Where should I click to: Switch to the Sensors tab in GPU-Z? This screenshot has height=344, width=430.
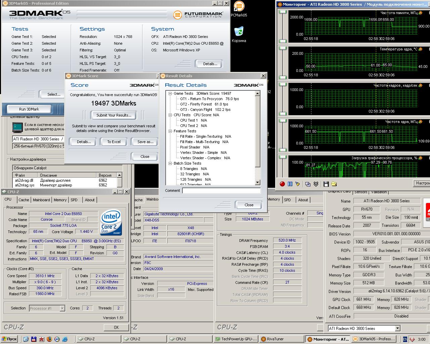[361, 192]
